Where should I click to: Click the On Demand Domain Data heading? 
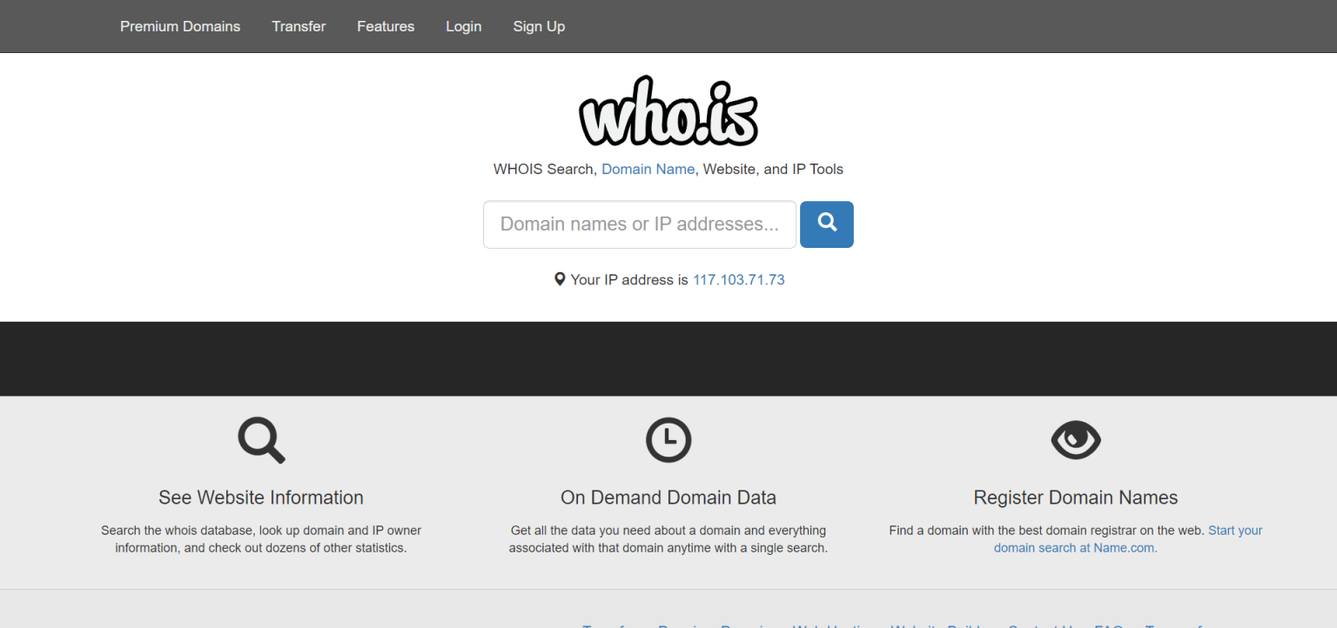click(668, 498)
